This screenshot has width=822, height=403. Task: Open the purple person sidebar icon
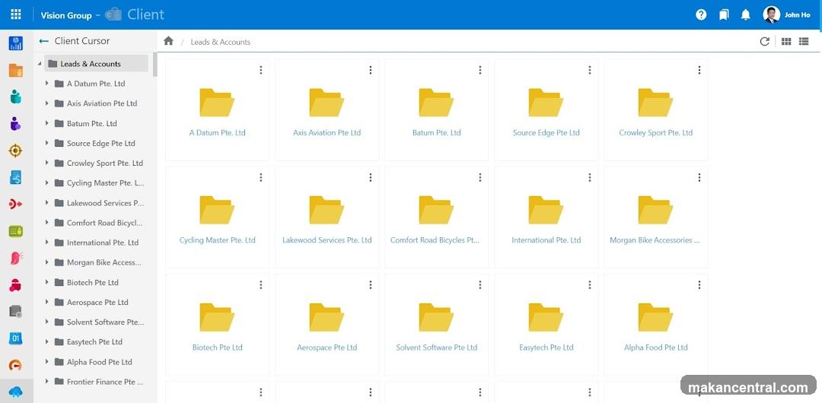(x=16, y=124)
